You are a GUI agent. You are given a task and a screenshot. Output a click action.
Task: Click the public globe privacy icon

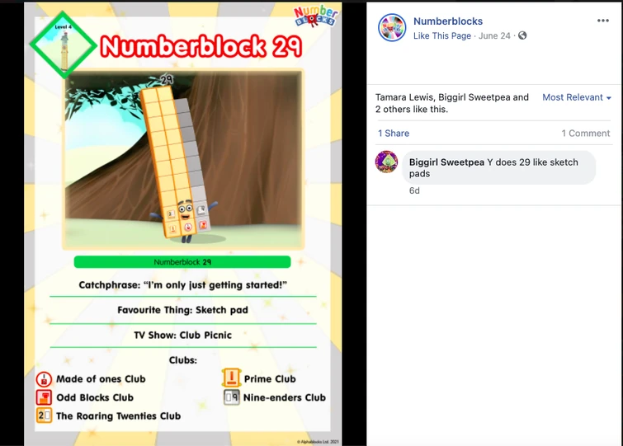click(522, 35)
